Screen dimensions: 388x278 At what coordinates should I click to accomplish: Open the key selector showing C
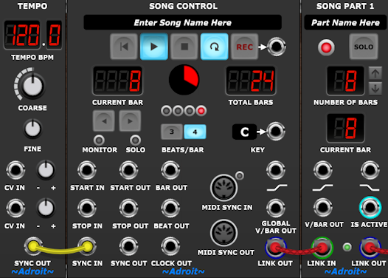pos(244,132)
